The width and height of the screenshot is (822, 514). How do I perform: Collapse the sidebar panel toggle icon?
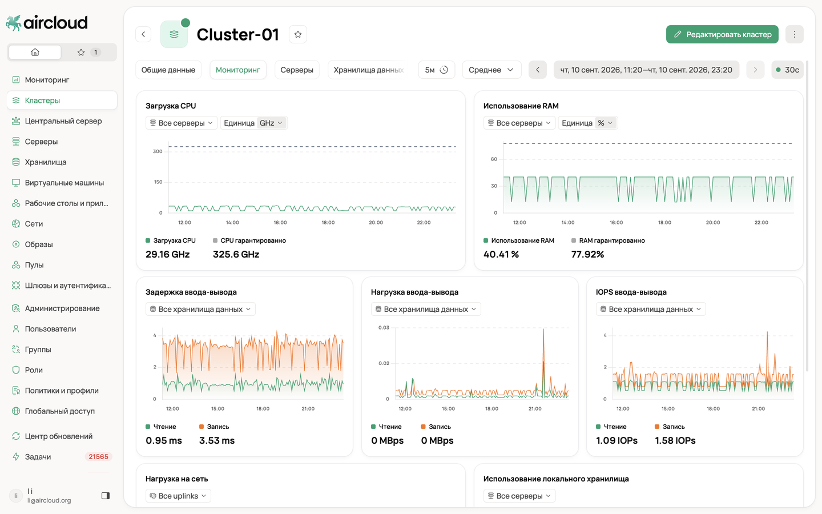point(106,496)
